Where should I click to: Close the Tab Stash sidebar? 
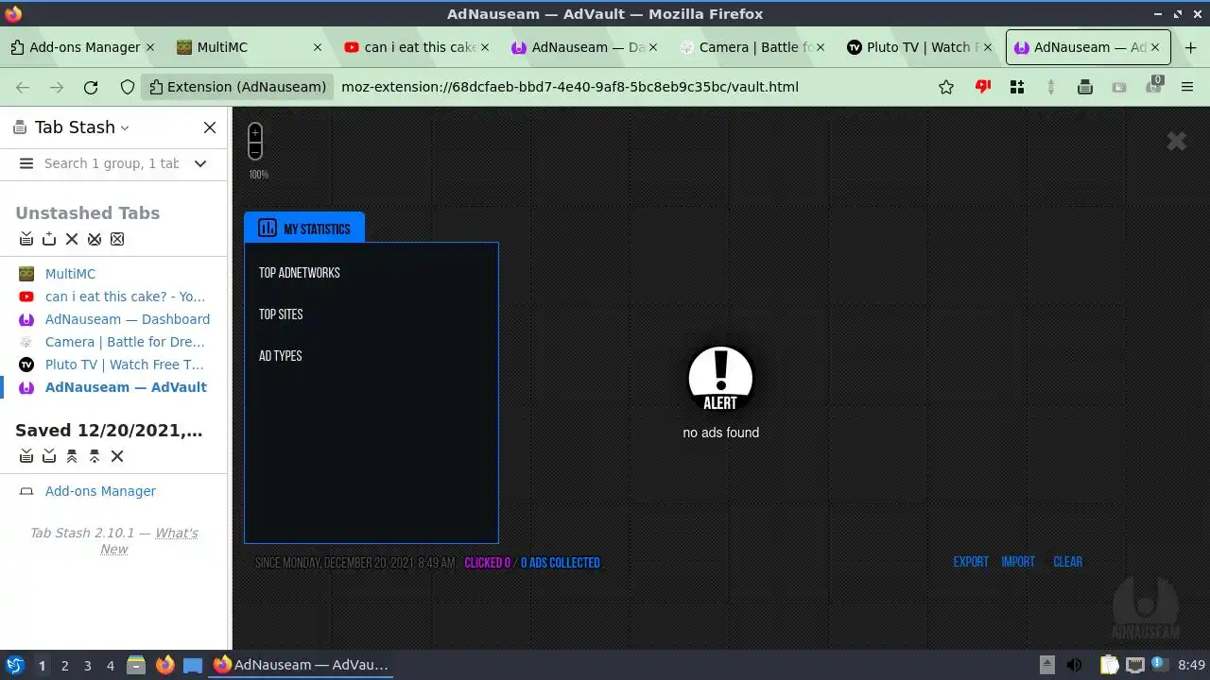210,127
